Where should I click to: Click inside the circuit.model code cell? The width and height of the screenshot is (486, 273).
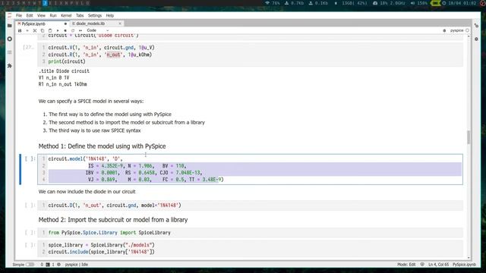point(250,169)
